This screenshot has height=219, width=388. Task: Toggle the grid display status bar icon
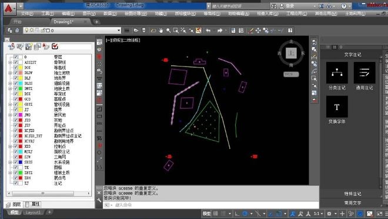pyautogui.click(x=216, y=213)
